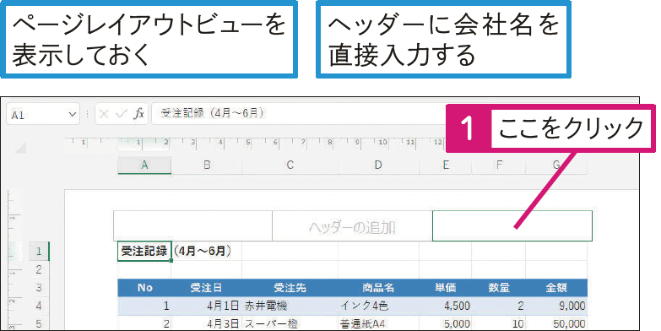Viewport: 661px width, 331px height.
Task: Click the left header section box
Action: point(193,226)
